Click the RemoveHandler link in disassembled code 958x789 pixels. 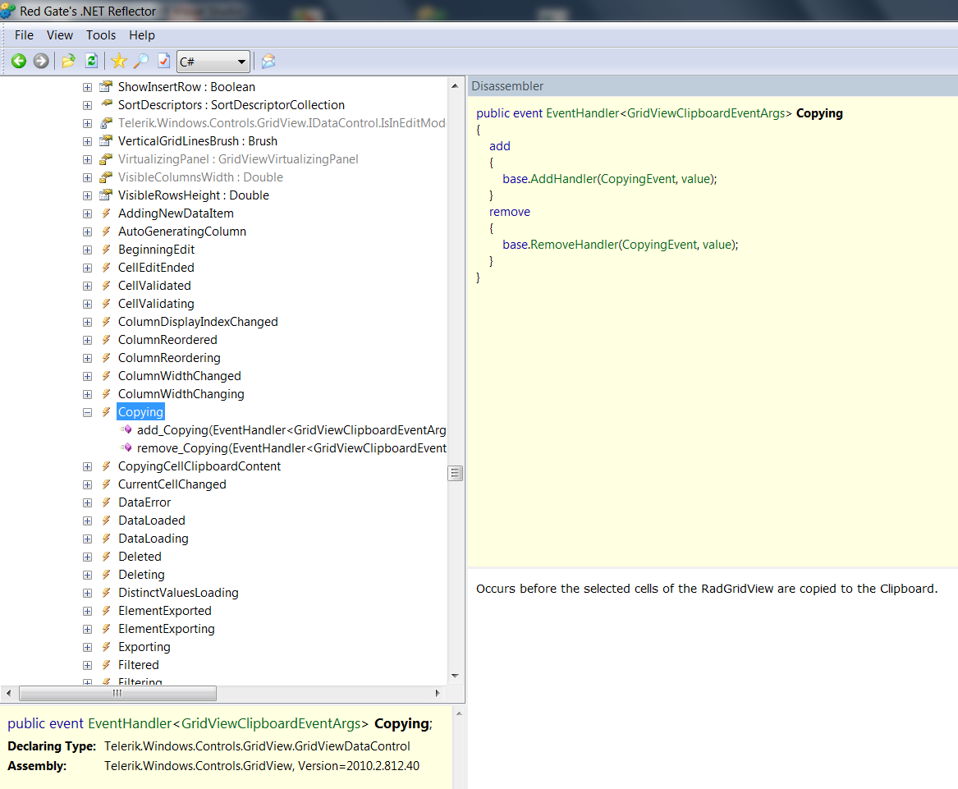tap(574, 245)
